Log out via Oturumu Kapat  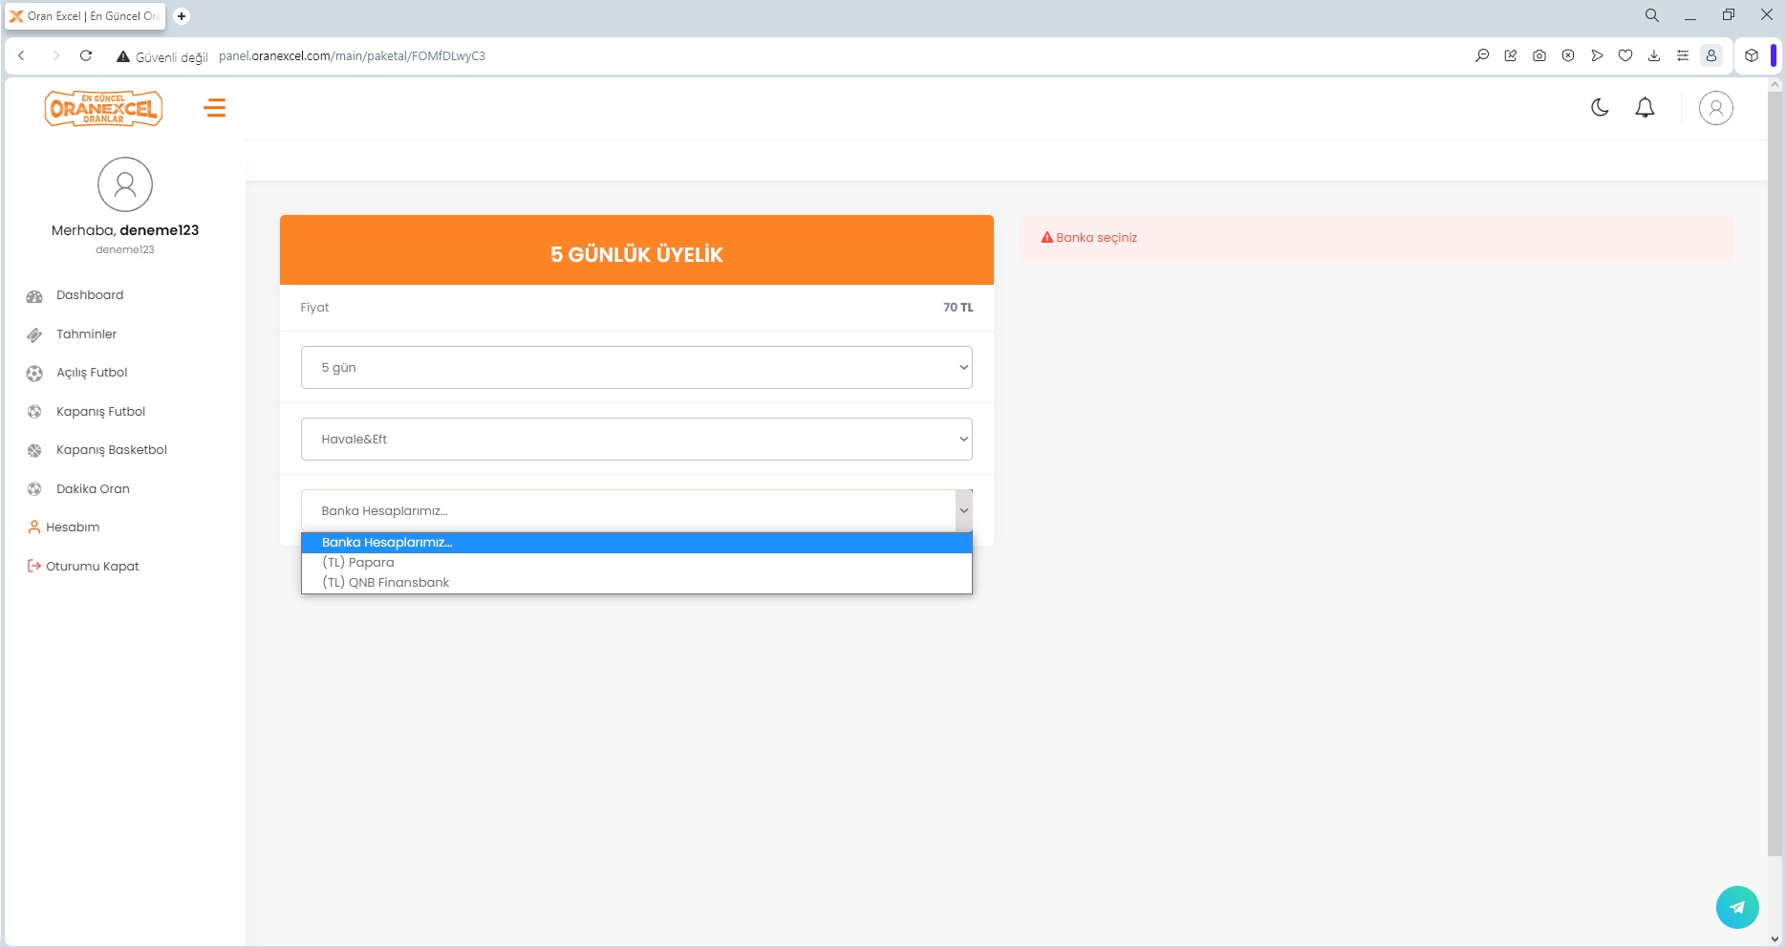click(x=92, y=567)
